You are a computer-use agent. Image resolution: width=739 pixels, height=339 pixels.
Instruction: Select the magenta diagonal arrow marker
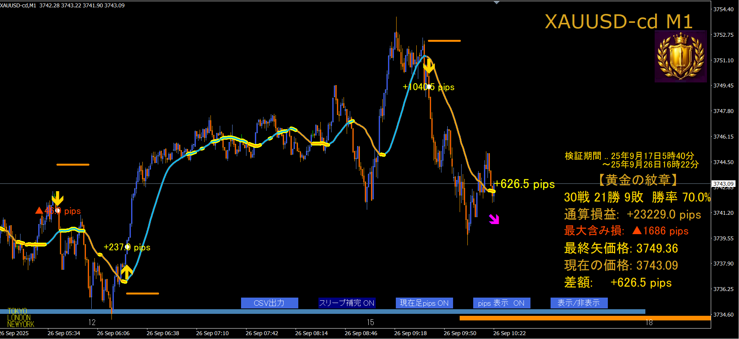494,219
